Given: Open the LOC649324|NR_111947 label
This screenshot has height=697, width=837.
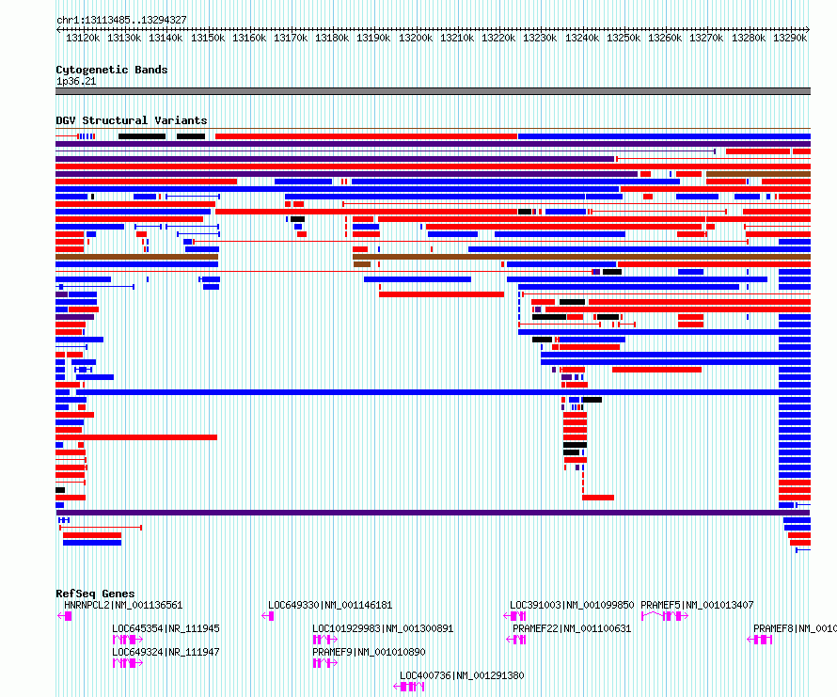Looking at the screenshot, I should tap(166, 652).
